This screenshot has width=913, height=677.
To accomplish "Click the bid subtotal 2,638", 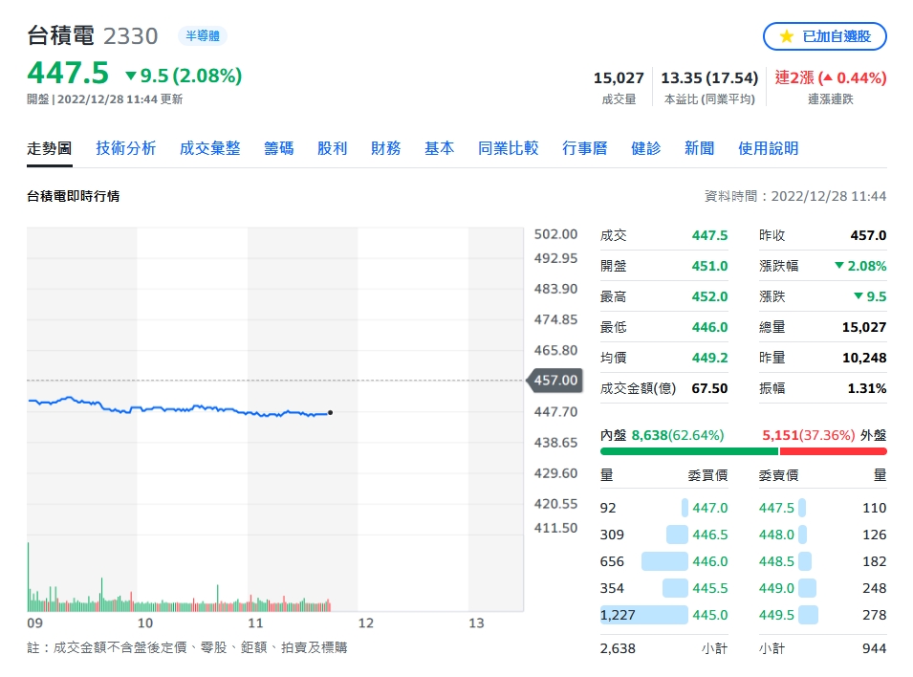I will 618,648.
